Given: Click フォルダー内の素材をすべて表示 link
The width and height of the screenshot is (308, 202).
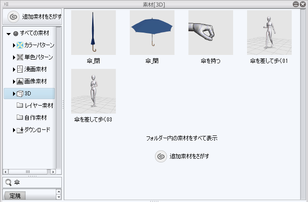Looking at the screenshot, I should (x=182, y=138).
